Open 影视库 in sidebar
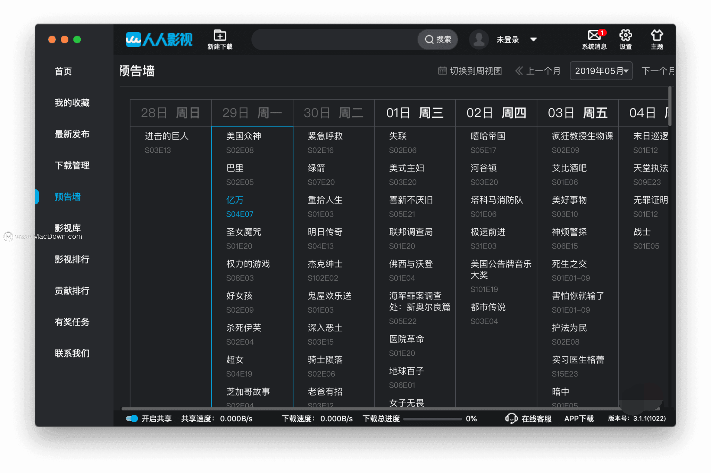Image resolution: width=711 pixels, height=473 pixels. click(68, 228)
